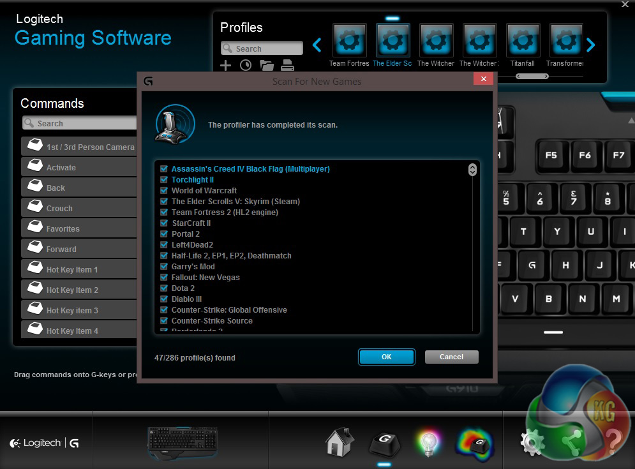Viewport: 635px width, 469px height.
Task: Open the settings gear icon
Action: coord(532,442)
